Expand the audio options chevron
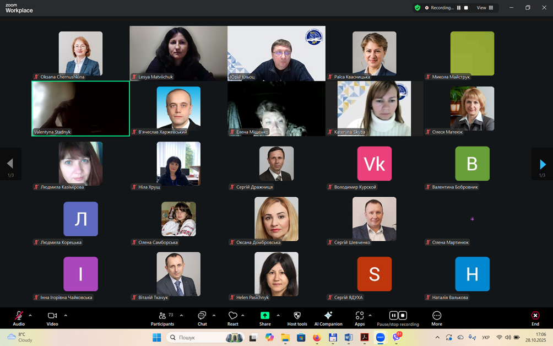 [30, 316]
